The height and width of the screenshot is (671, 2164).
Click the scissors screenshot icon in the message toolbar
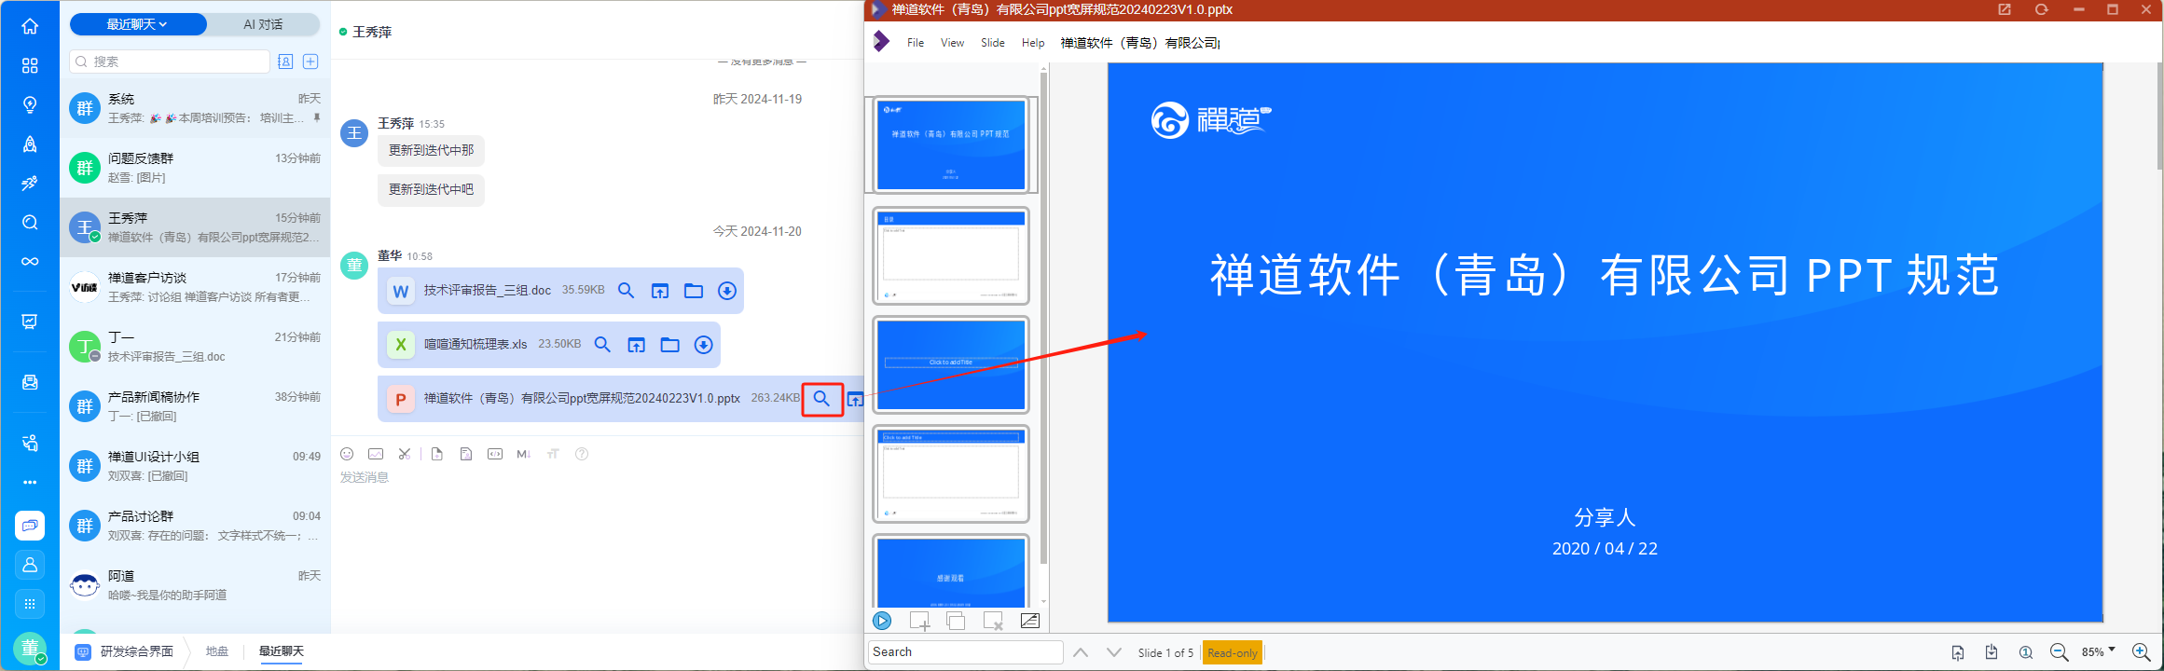click(405, 454)
